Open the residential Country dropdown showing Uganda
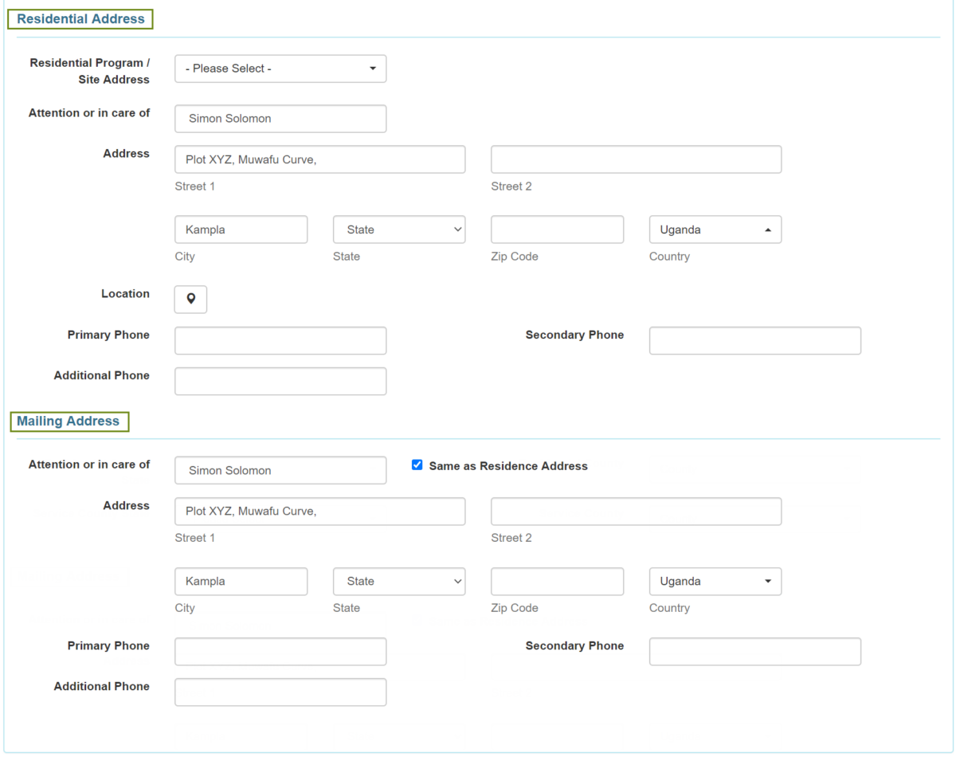The width and height of the screenshot is (956, 757). [x=715, y=229]
